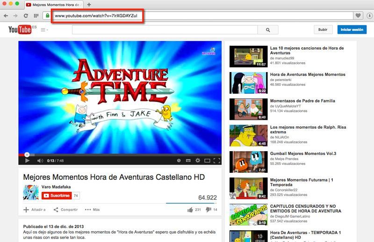Open the YouTube guide menu dropdown
This screenshot has width=374, height=242.
44,30
